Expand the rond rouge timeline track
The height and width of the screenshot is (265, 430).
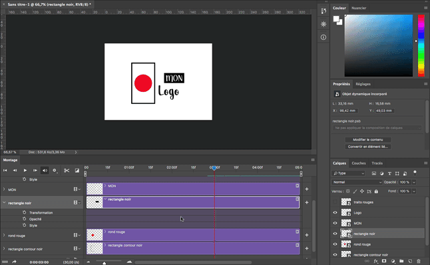click(x=4, y=236)
